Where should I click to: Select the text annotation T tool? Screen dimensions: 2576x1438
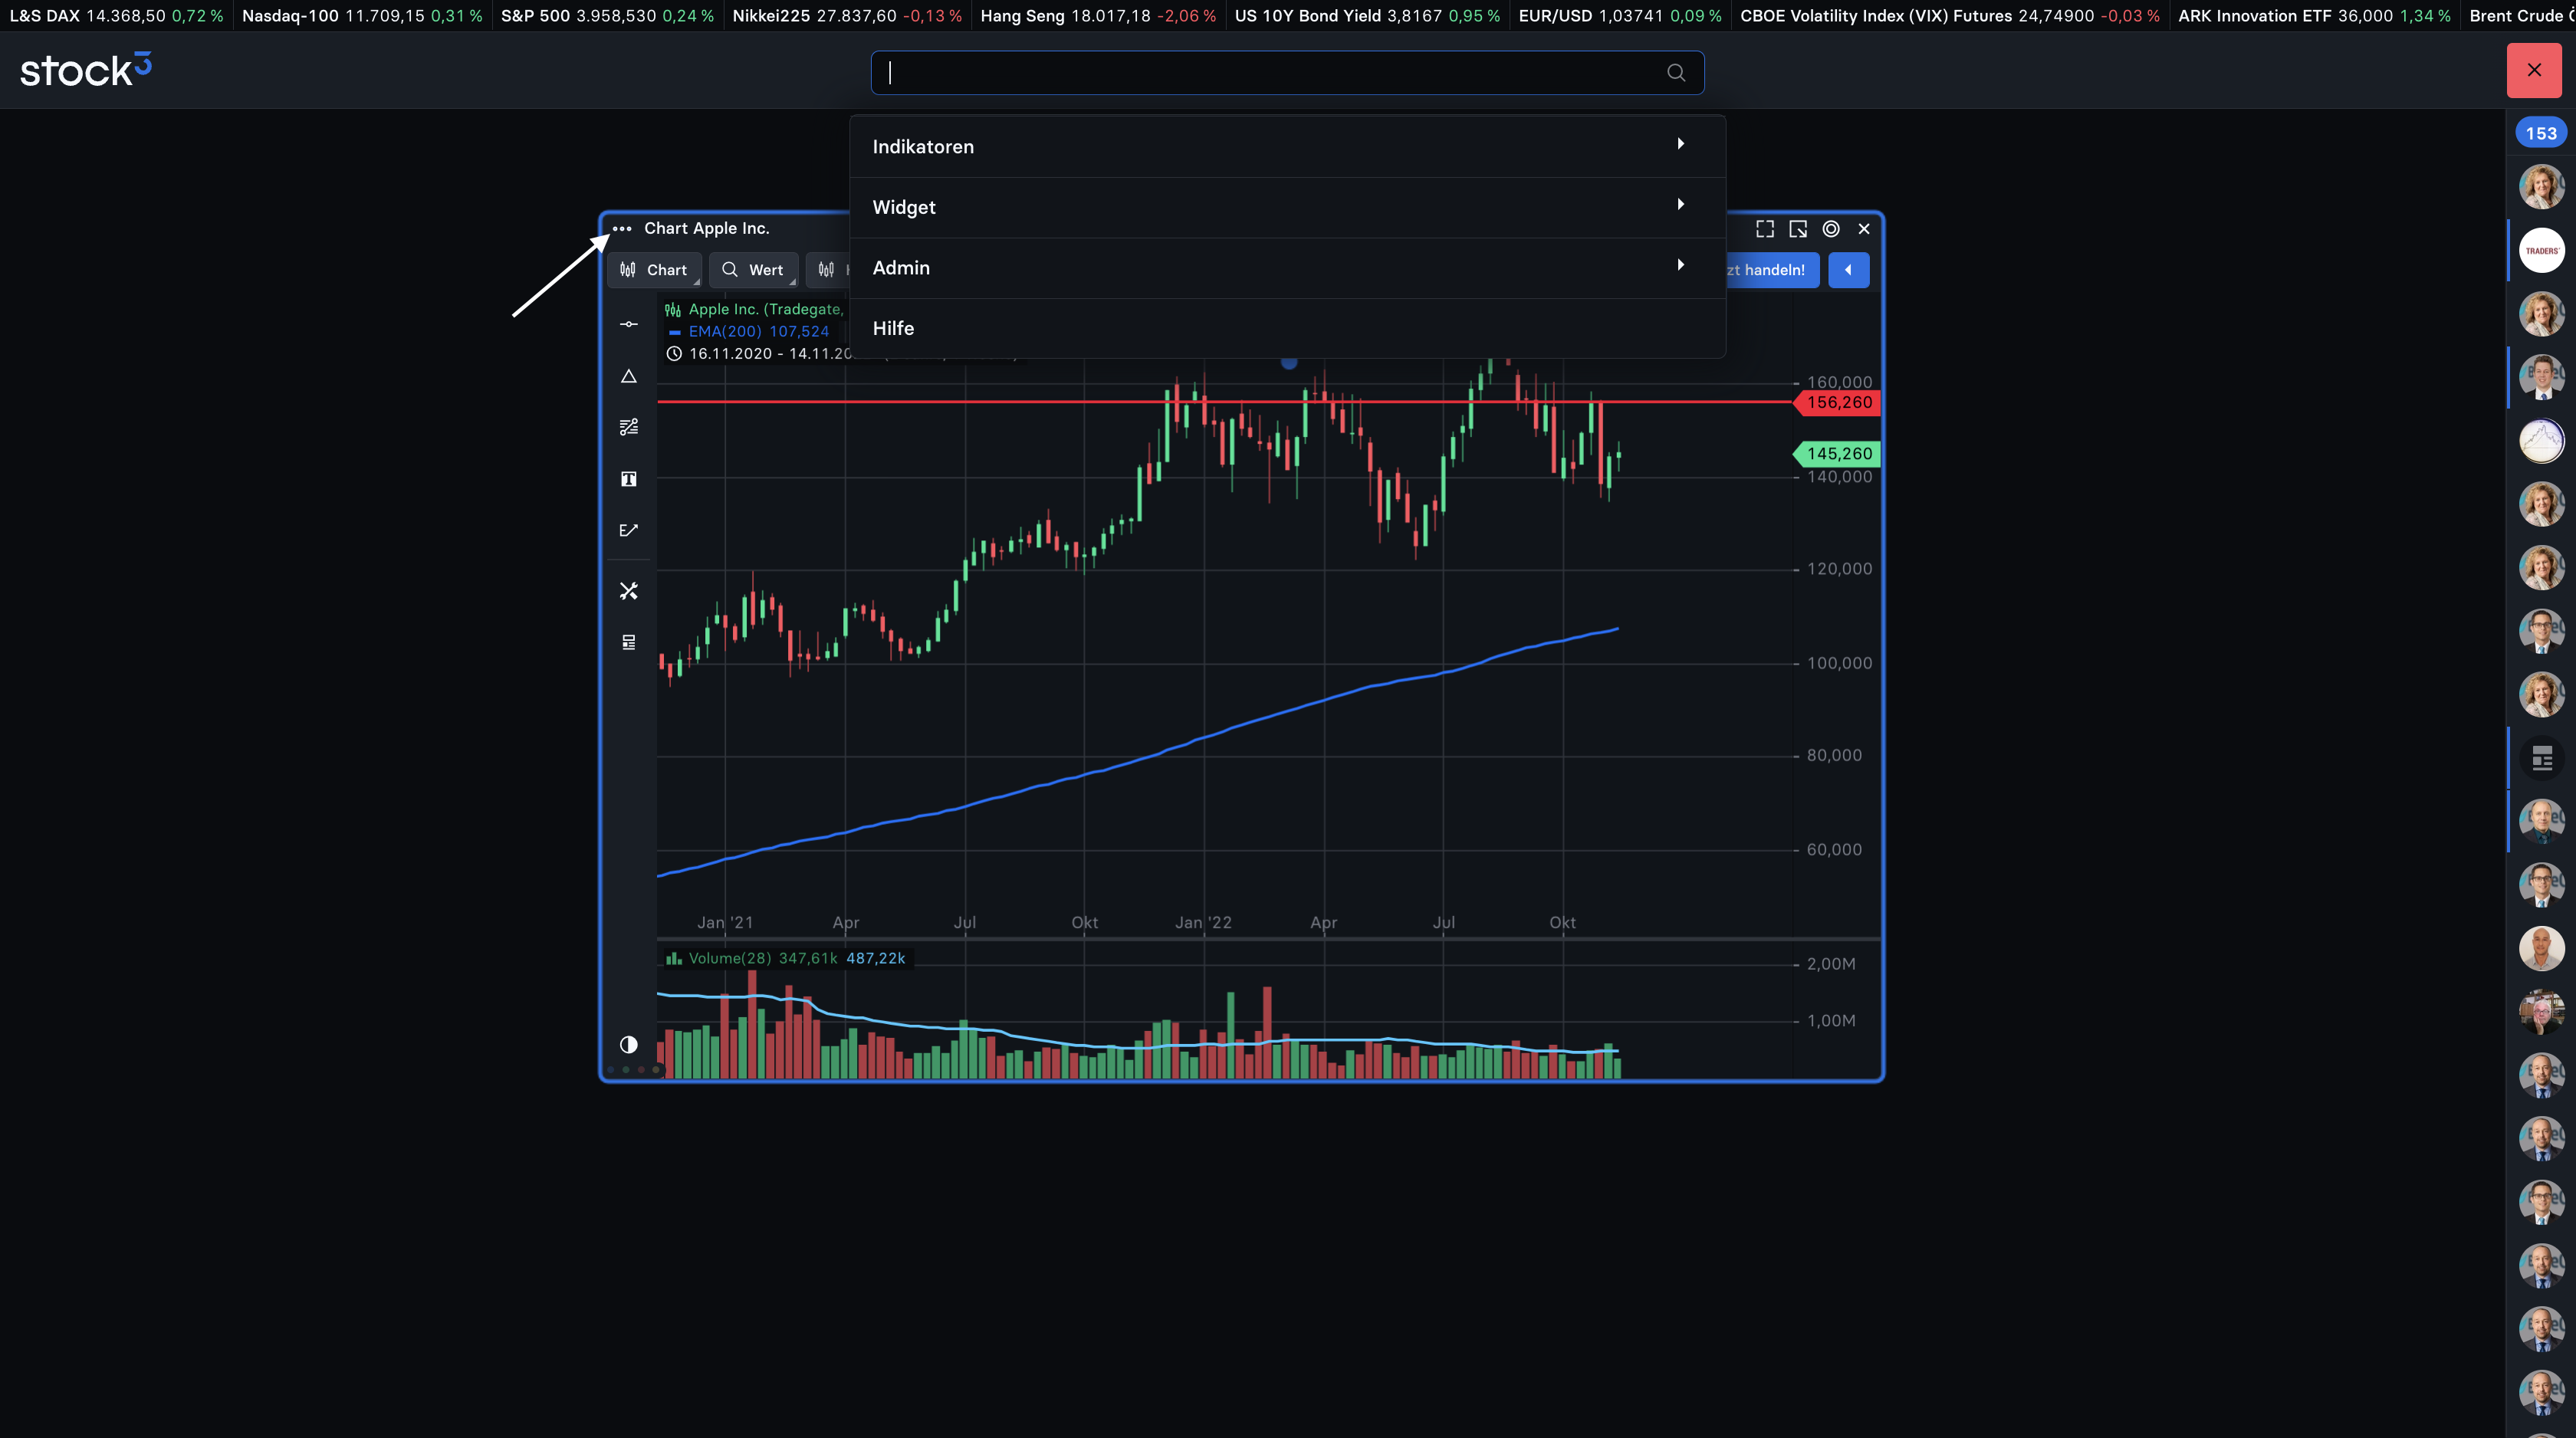coord(629,479)
